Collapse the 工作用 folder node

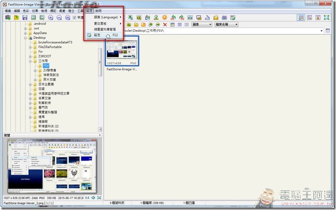(30, 61)
